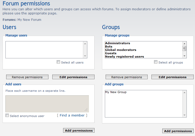Click Remove permissions under Manage users

click(27, 77)
